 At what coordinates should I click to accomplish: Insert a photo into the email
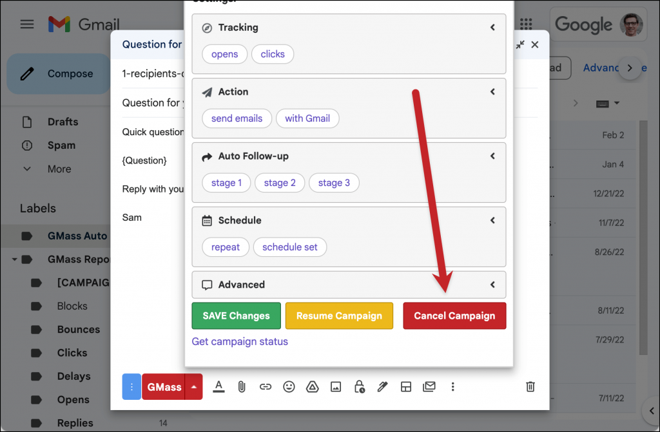tap(336, 386)
